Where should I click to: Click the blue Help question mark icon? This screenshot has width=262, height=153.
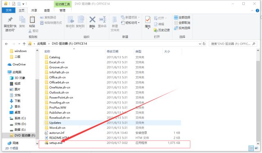click(257, 11)
